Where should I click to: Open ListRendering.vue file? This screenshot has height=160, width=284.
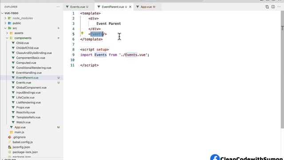(x=28, y=102)
